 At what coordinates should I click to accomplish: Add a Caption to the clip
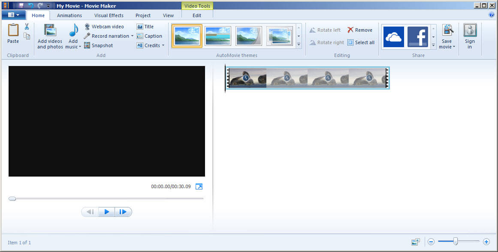pyautogui.click(x=149, y=36)
